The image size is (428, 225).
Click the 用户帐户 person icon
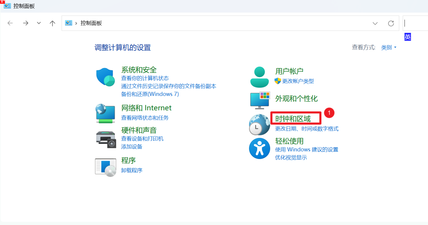tap(259, 77)
